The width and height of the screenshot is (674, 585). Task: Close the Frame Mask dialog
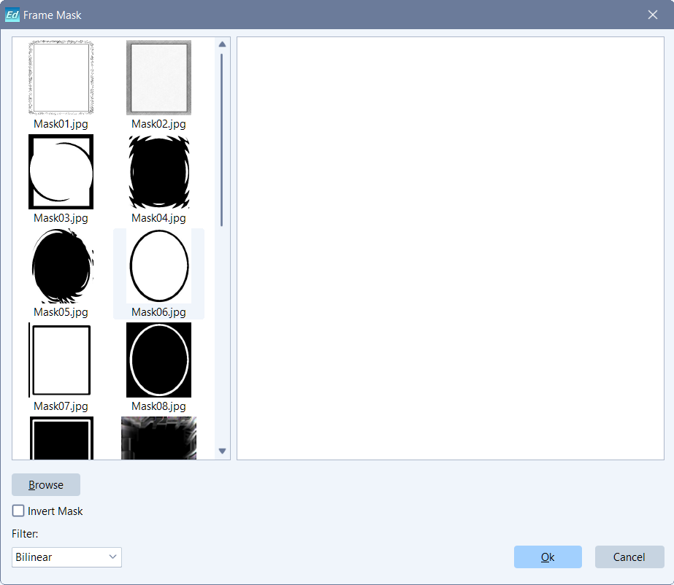653,15
